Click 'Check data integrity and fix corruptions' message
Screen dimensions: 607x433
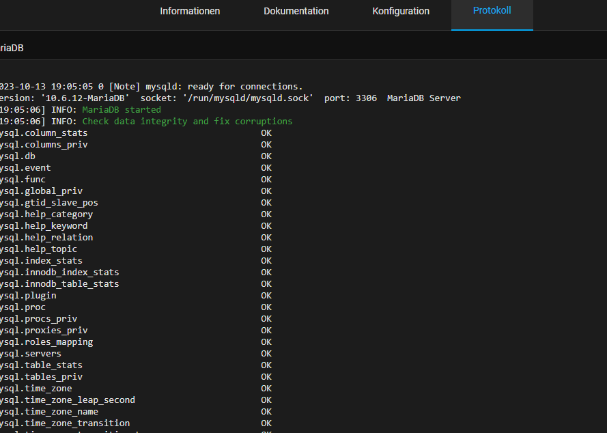tap(187, 121)
